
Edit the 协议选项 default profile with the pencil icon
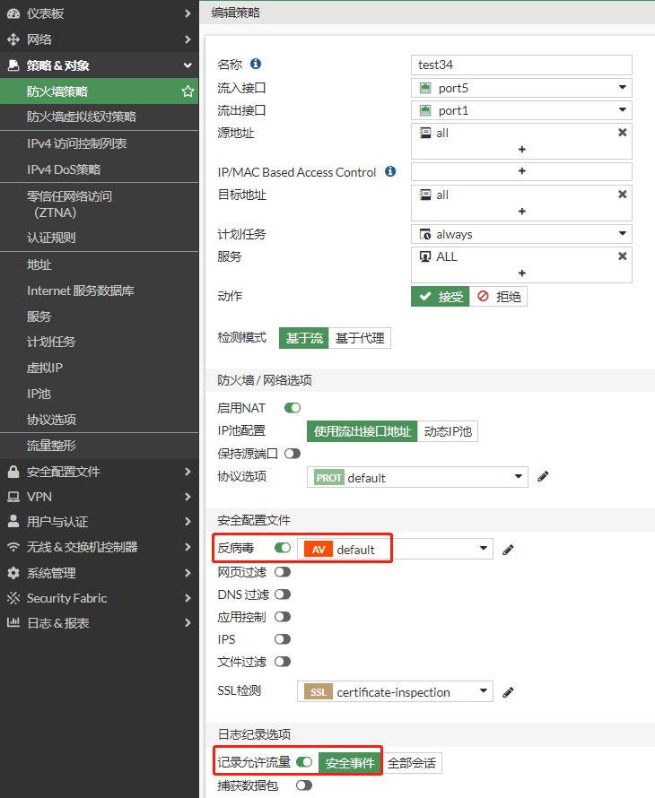(x=543, y=477)
